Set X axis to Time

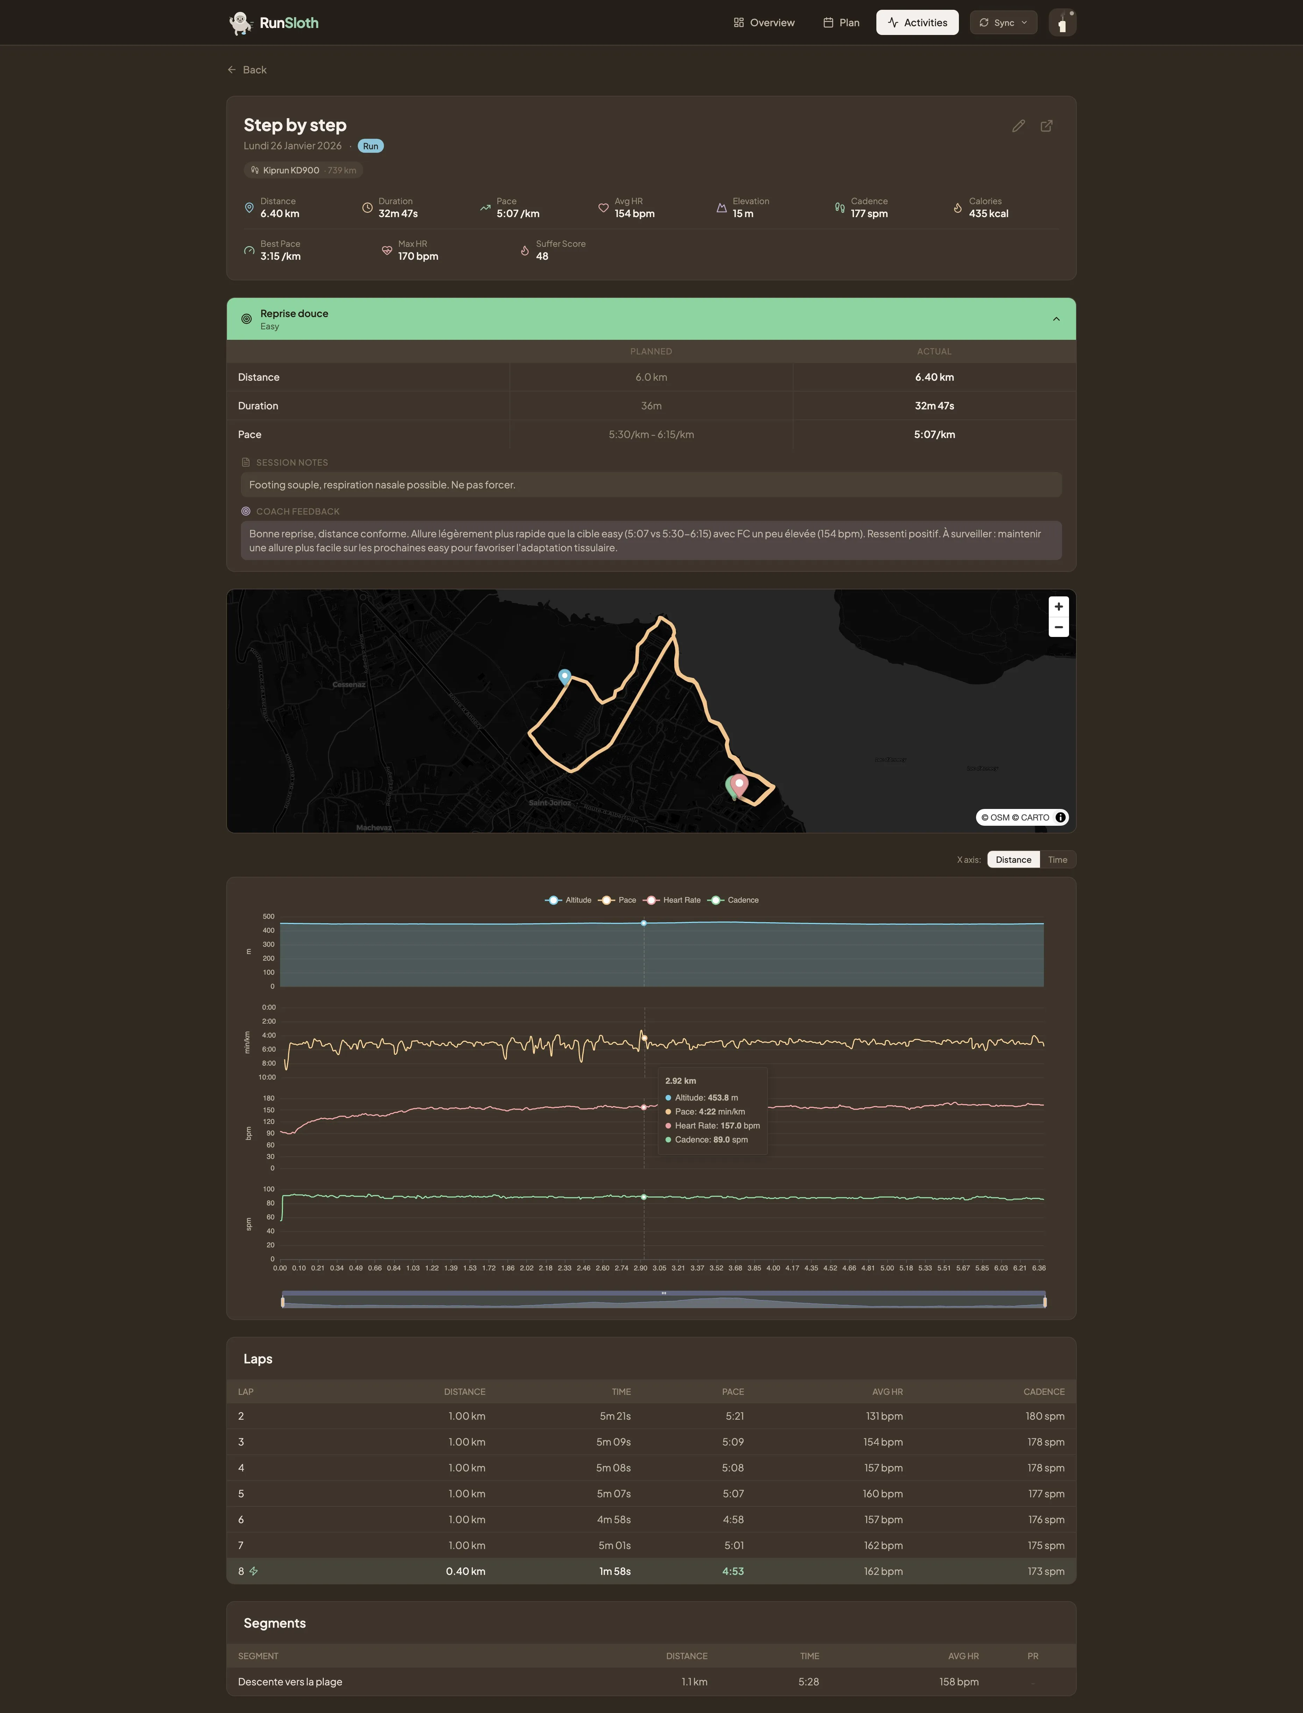1057,860
